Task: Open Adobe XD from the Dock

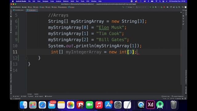Action: 151,105
